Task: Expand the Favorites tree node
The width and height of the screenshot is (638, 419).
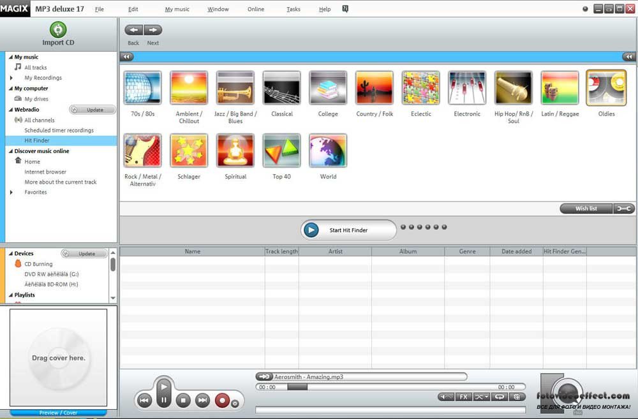Action: pyautogui.click(x=11, y=192)
